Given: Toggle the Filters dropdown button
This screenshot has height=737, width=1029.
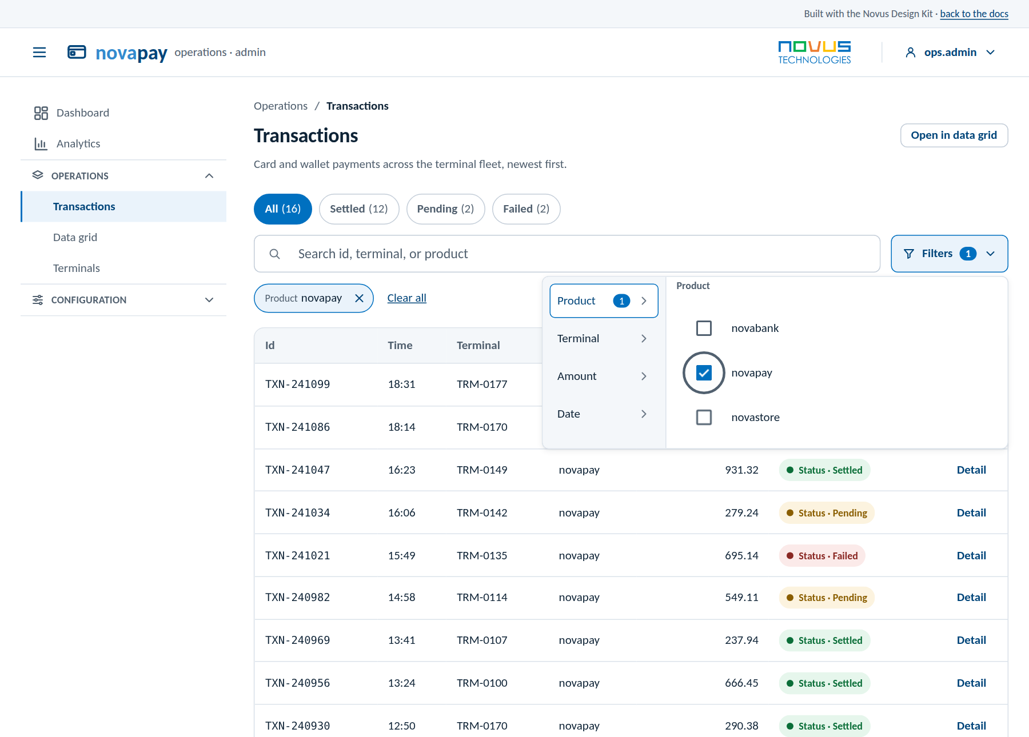Looking at the screenshot, I should (949, 254).
